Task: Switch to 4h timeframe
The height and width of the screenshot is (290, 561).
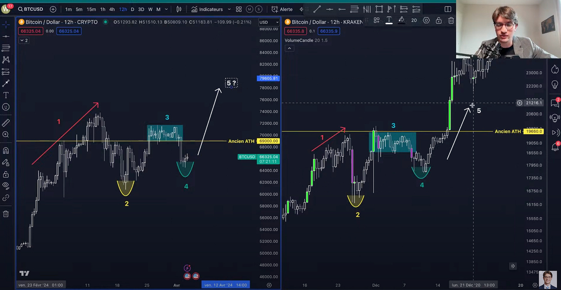Action: point(112,9)
